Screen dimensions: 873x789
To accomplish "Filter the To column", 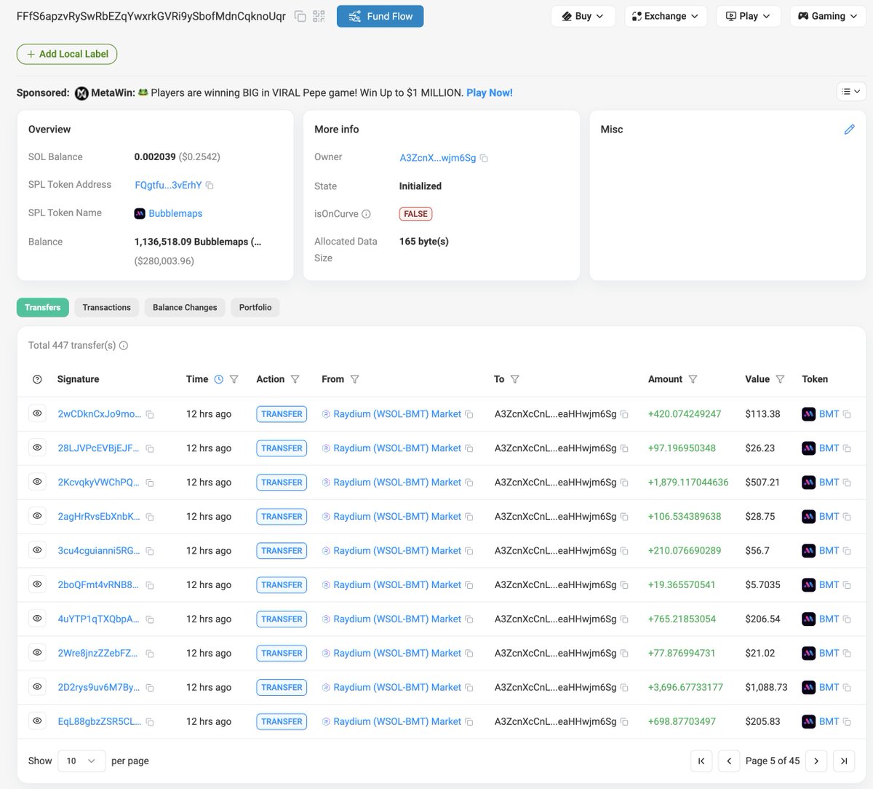I will tap(514, 379).
